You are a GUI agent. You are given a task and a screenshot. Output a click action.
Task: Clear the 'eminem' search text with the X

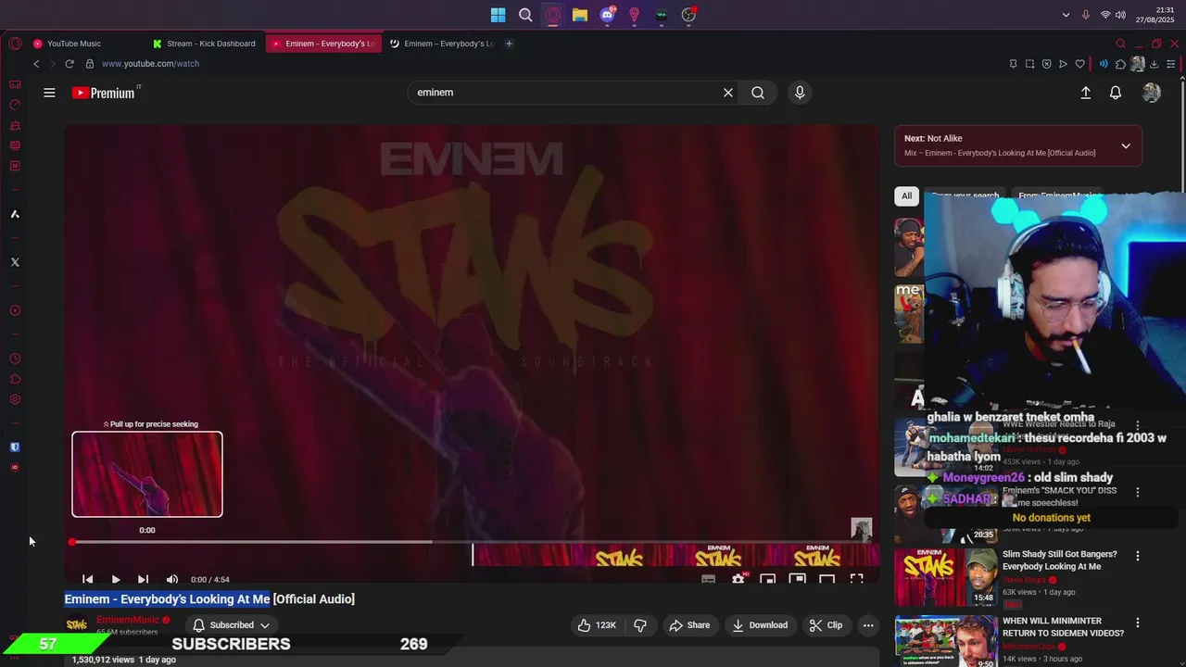click(728, 93)
